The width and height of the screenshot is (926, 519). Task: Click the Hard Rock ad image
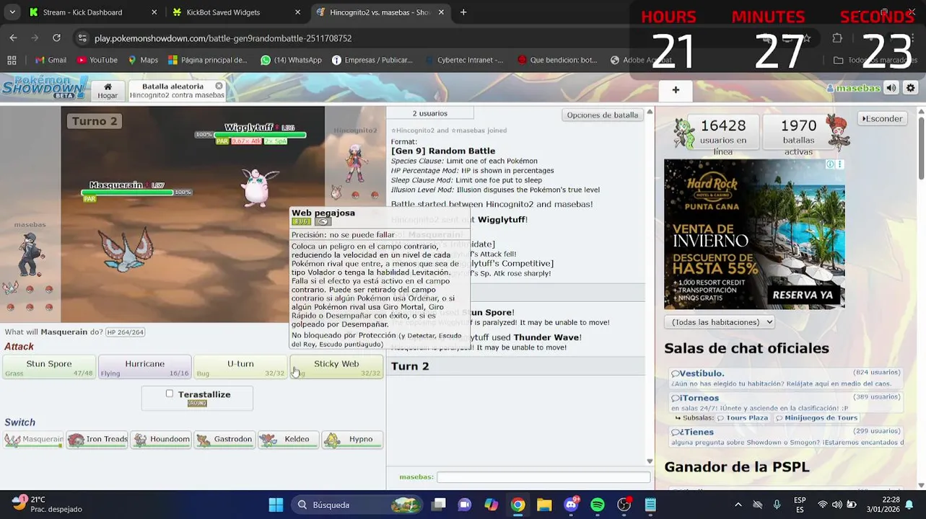coord(754,234)
